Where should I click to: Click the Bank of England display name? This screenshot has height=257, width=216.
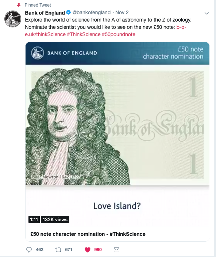coord(45,13)
